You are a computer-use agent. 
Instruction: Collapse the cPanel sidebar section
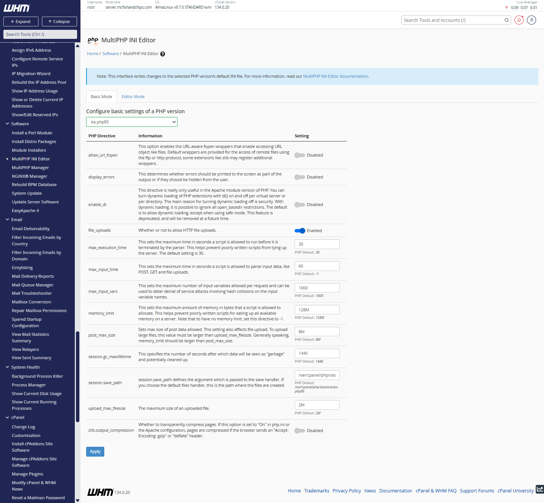(x=7, y=417)
